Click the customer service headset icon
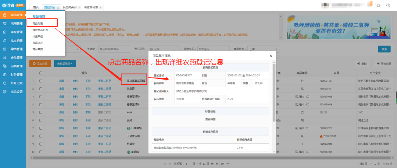The image size is (397, 168). [x=378, y=5]
